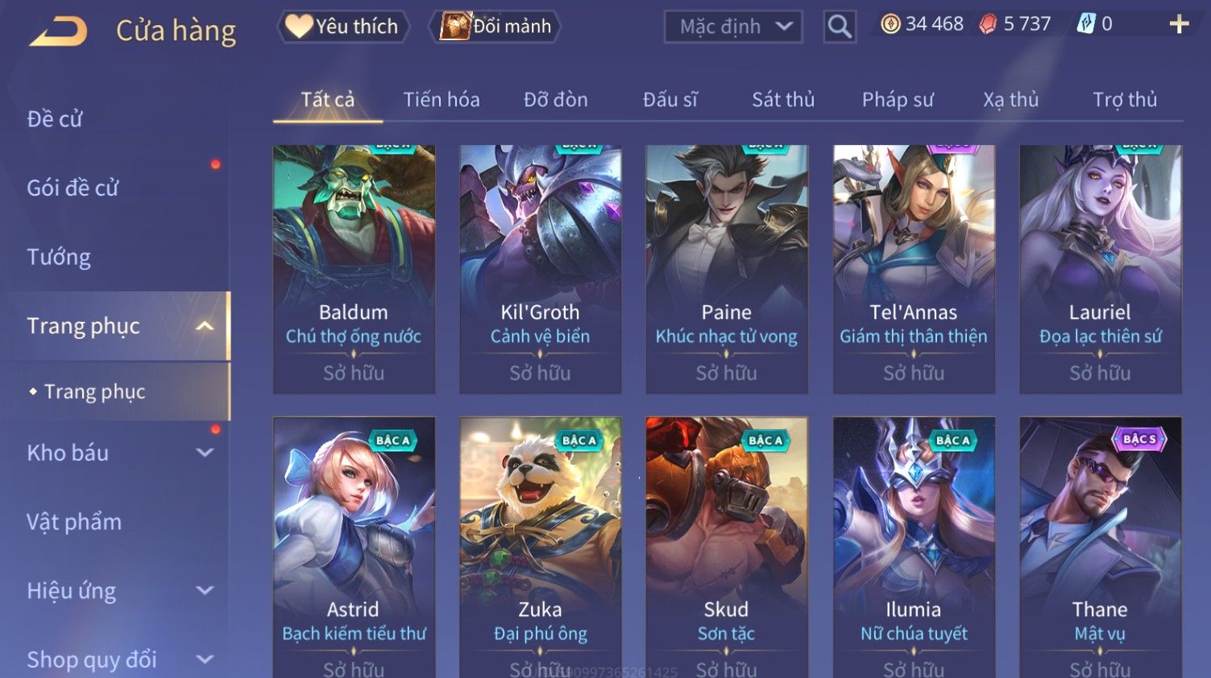Click the gold coin currency icon
Image resolution: width=1211 pixels, height=678 pixels.
point(890,24)
